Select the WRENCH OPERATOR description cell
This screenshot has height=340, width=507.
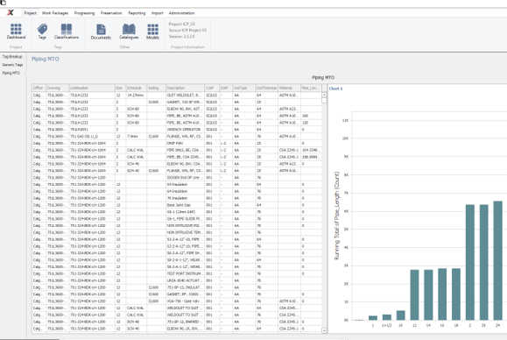tap(185, 130)
